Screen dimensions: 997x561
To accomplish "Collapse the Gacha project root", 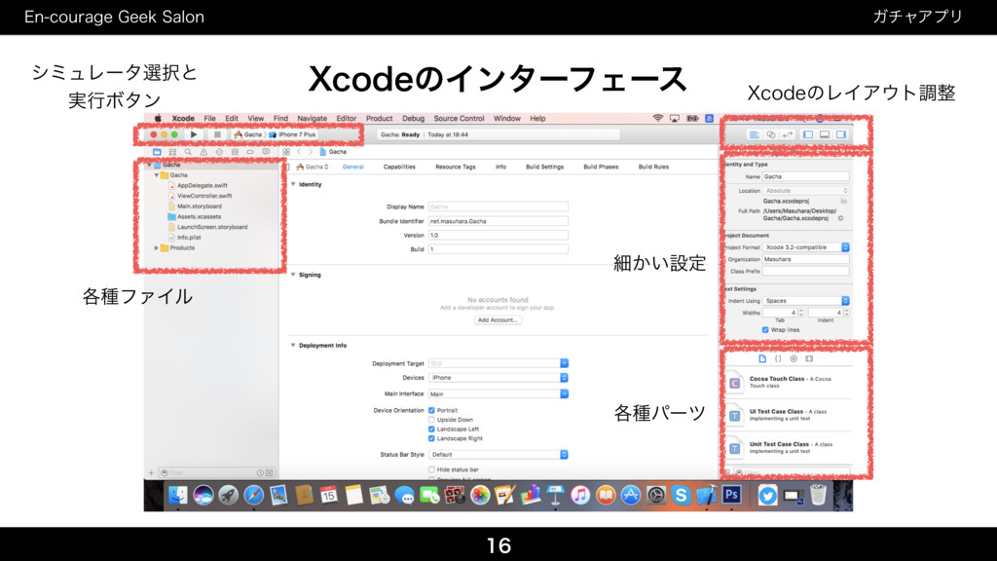I will coord(150,165).
